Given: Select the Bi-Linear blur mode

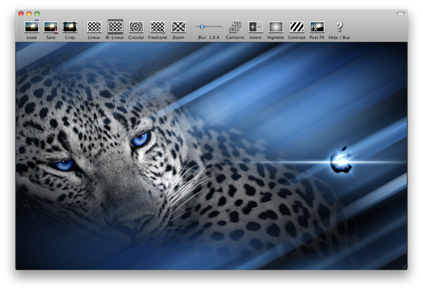Looking at the screenshot, I should coord(115,27).
